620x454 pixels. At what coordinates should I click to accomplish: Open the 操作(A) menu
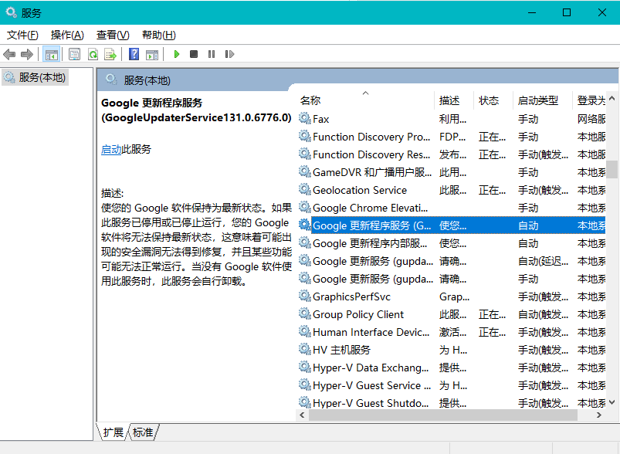[67, 36]
